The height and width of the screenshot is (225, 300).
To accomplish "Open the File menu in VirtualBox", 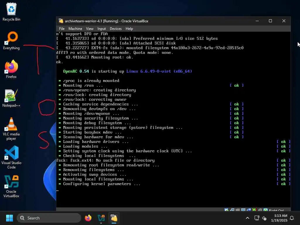I will tap(62, 29).
